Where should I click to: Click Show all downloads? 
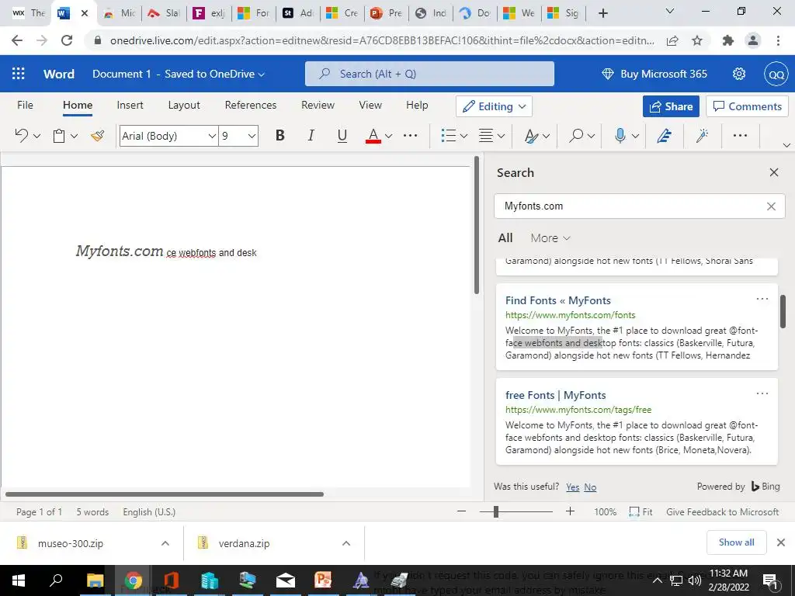736,542
